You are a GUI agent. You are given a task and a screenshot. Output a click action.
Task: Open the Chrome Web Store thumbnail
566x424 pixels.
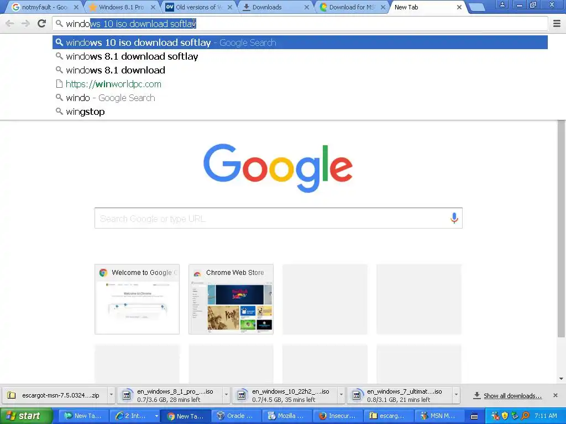pyautogui.click(x=231, y=299)
